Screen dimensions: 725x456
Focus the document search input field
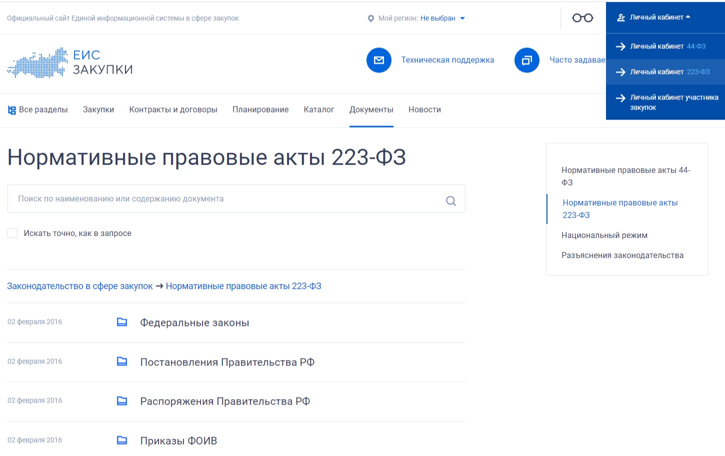coord(225,199)
